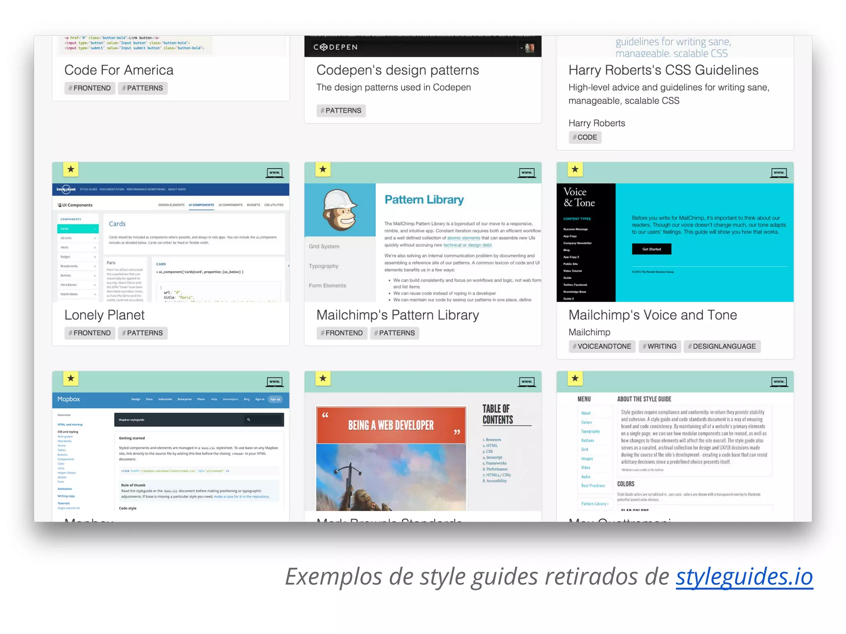The height and width of the screenshot is (634, 846).
Task: Open the www website icon on Mailchimp's Pattern Library card
Action: pyautogui.click(x=527, y=173)
